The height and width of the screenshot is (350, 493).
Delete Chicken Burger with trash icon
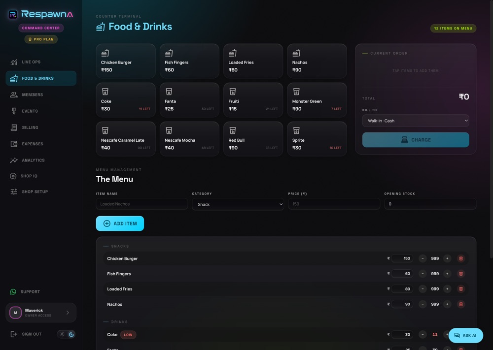tap(461, 258)
